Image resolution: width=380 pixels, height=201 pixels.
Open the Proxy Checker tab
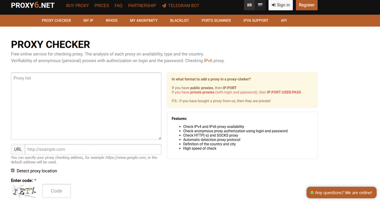pos(56,20)
